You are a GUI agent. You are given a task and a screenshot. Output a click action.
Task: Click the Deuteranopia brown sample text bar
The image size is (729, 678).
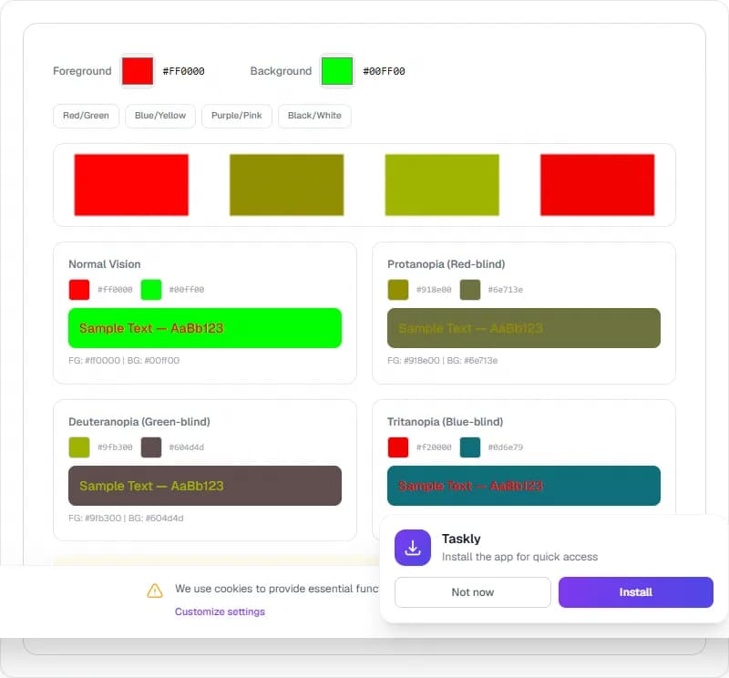click(x=205, y=486)
